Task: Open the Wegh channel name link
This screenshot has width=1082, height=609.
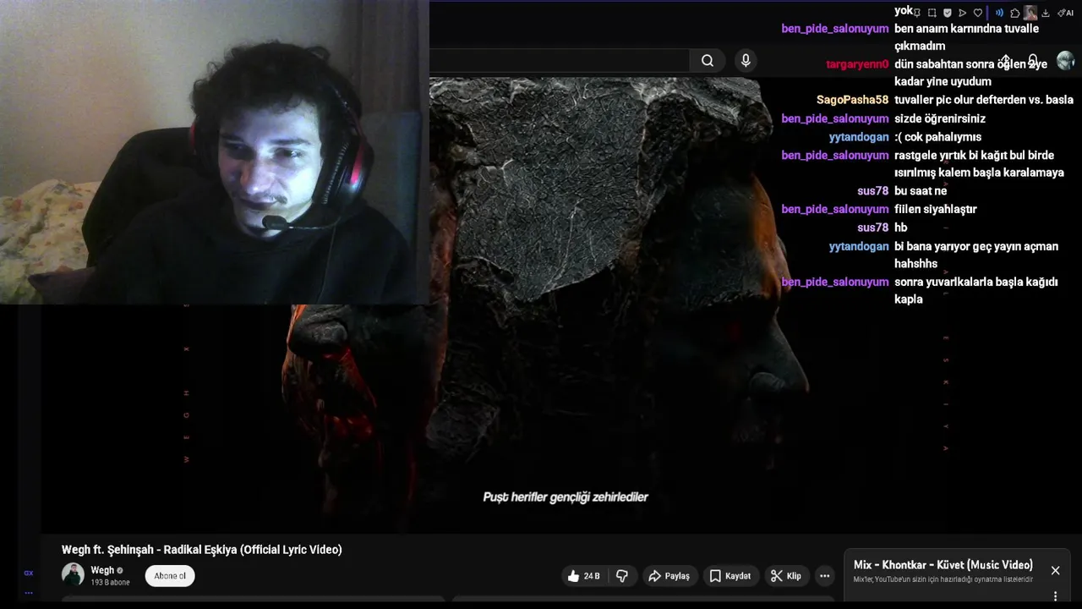Action: pos(102,570)
